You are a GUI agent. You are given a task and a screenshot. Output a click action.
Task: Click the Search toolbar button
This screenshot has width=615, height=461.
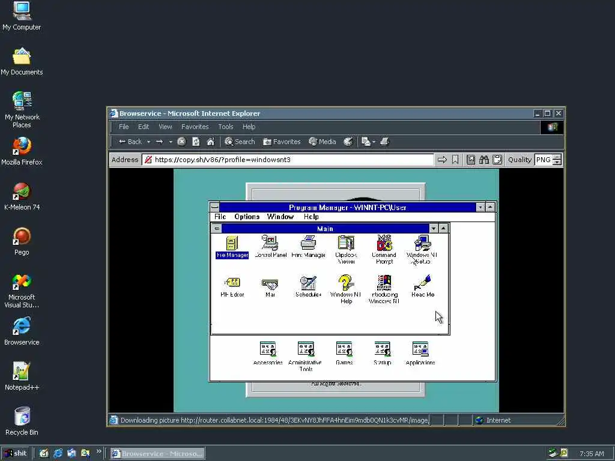(x=240, y=142)
